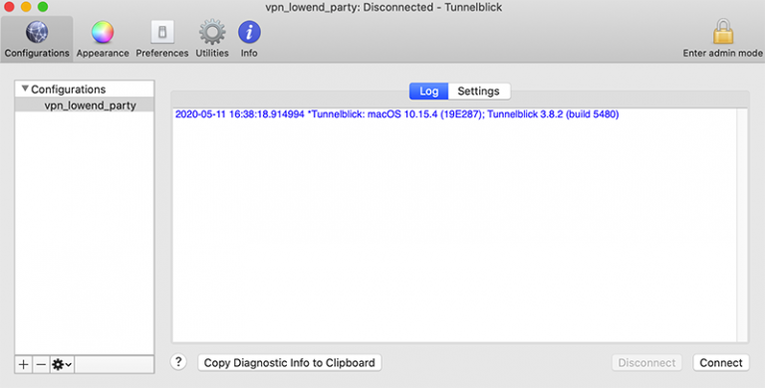Open the Preferences switch icon
765x388 pixels.
(x=162, y=33)
